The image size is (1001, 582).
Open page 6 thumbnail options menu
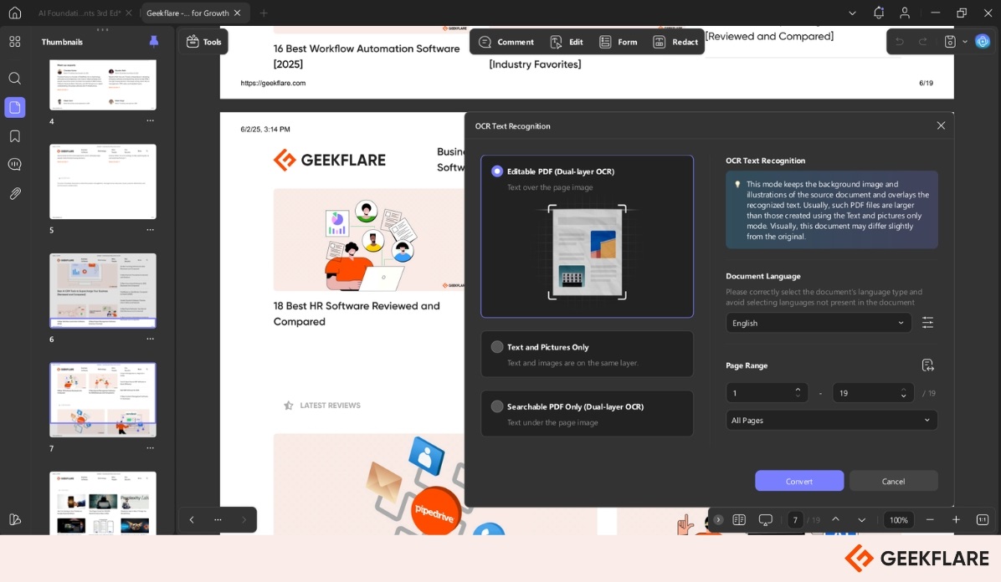pyautogui.click(x=150, y=339)
